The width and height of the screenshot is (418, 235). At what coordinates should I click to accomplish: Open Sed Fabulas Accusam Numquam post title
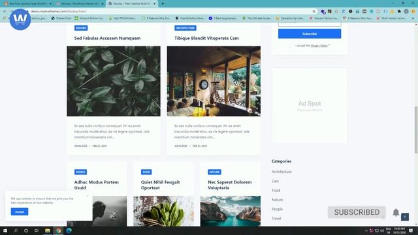coord(107,38)
